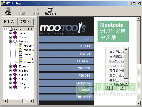
Task: Click the open book icon for Mootools 1.11
Action: (x=10, y=29)
